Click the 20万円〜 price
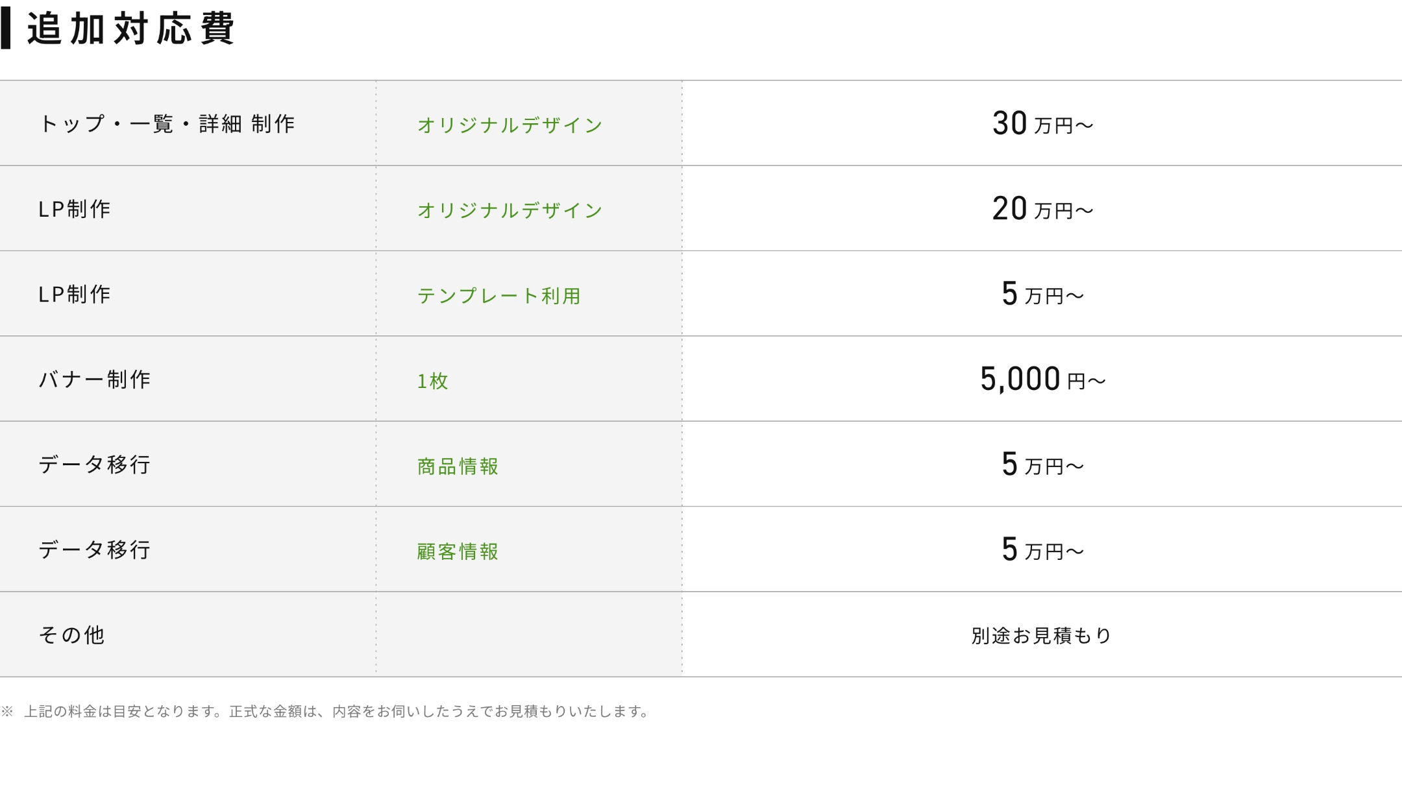Image resolution: width=1402 pixels, height=798 pixels. pyautogui.click(x=1042, y=209)
